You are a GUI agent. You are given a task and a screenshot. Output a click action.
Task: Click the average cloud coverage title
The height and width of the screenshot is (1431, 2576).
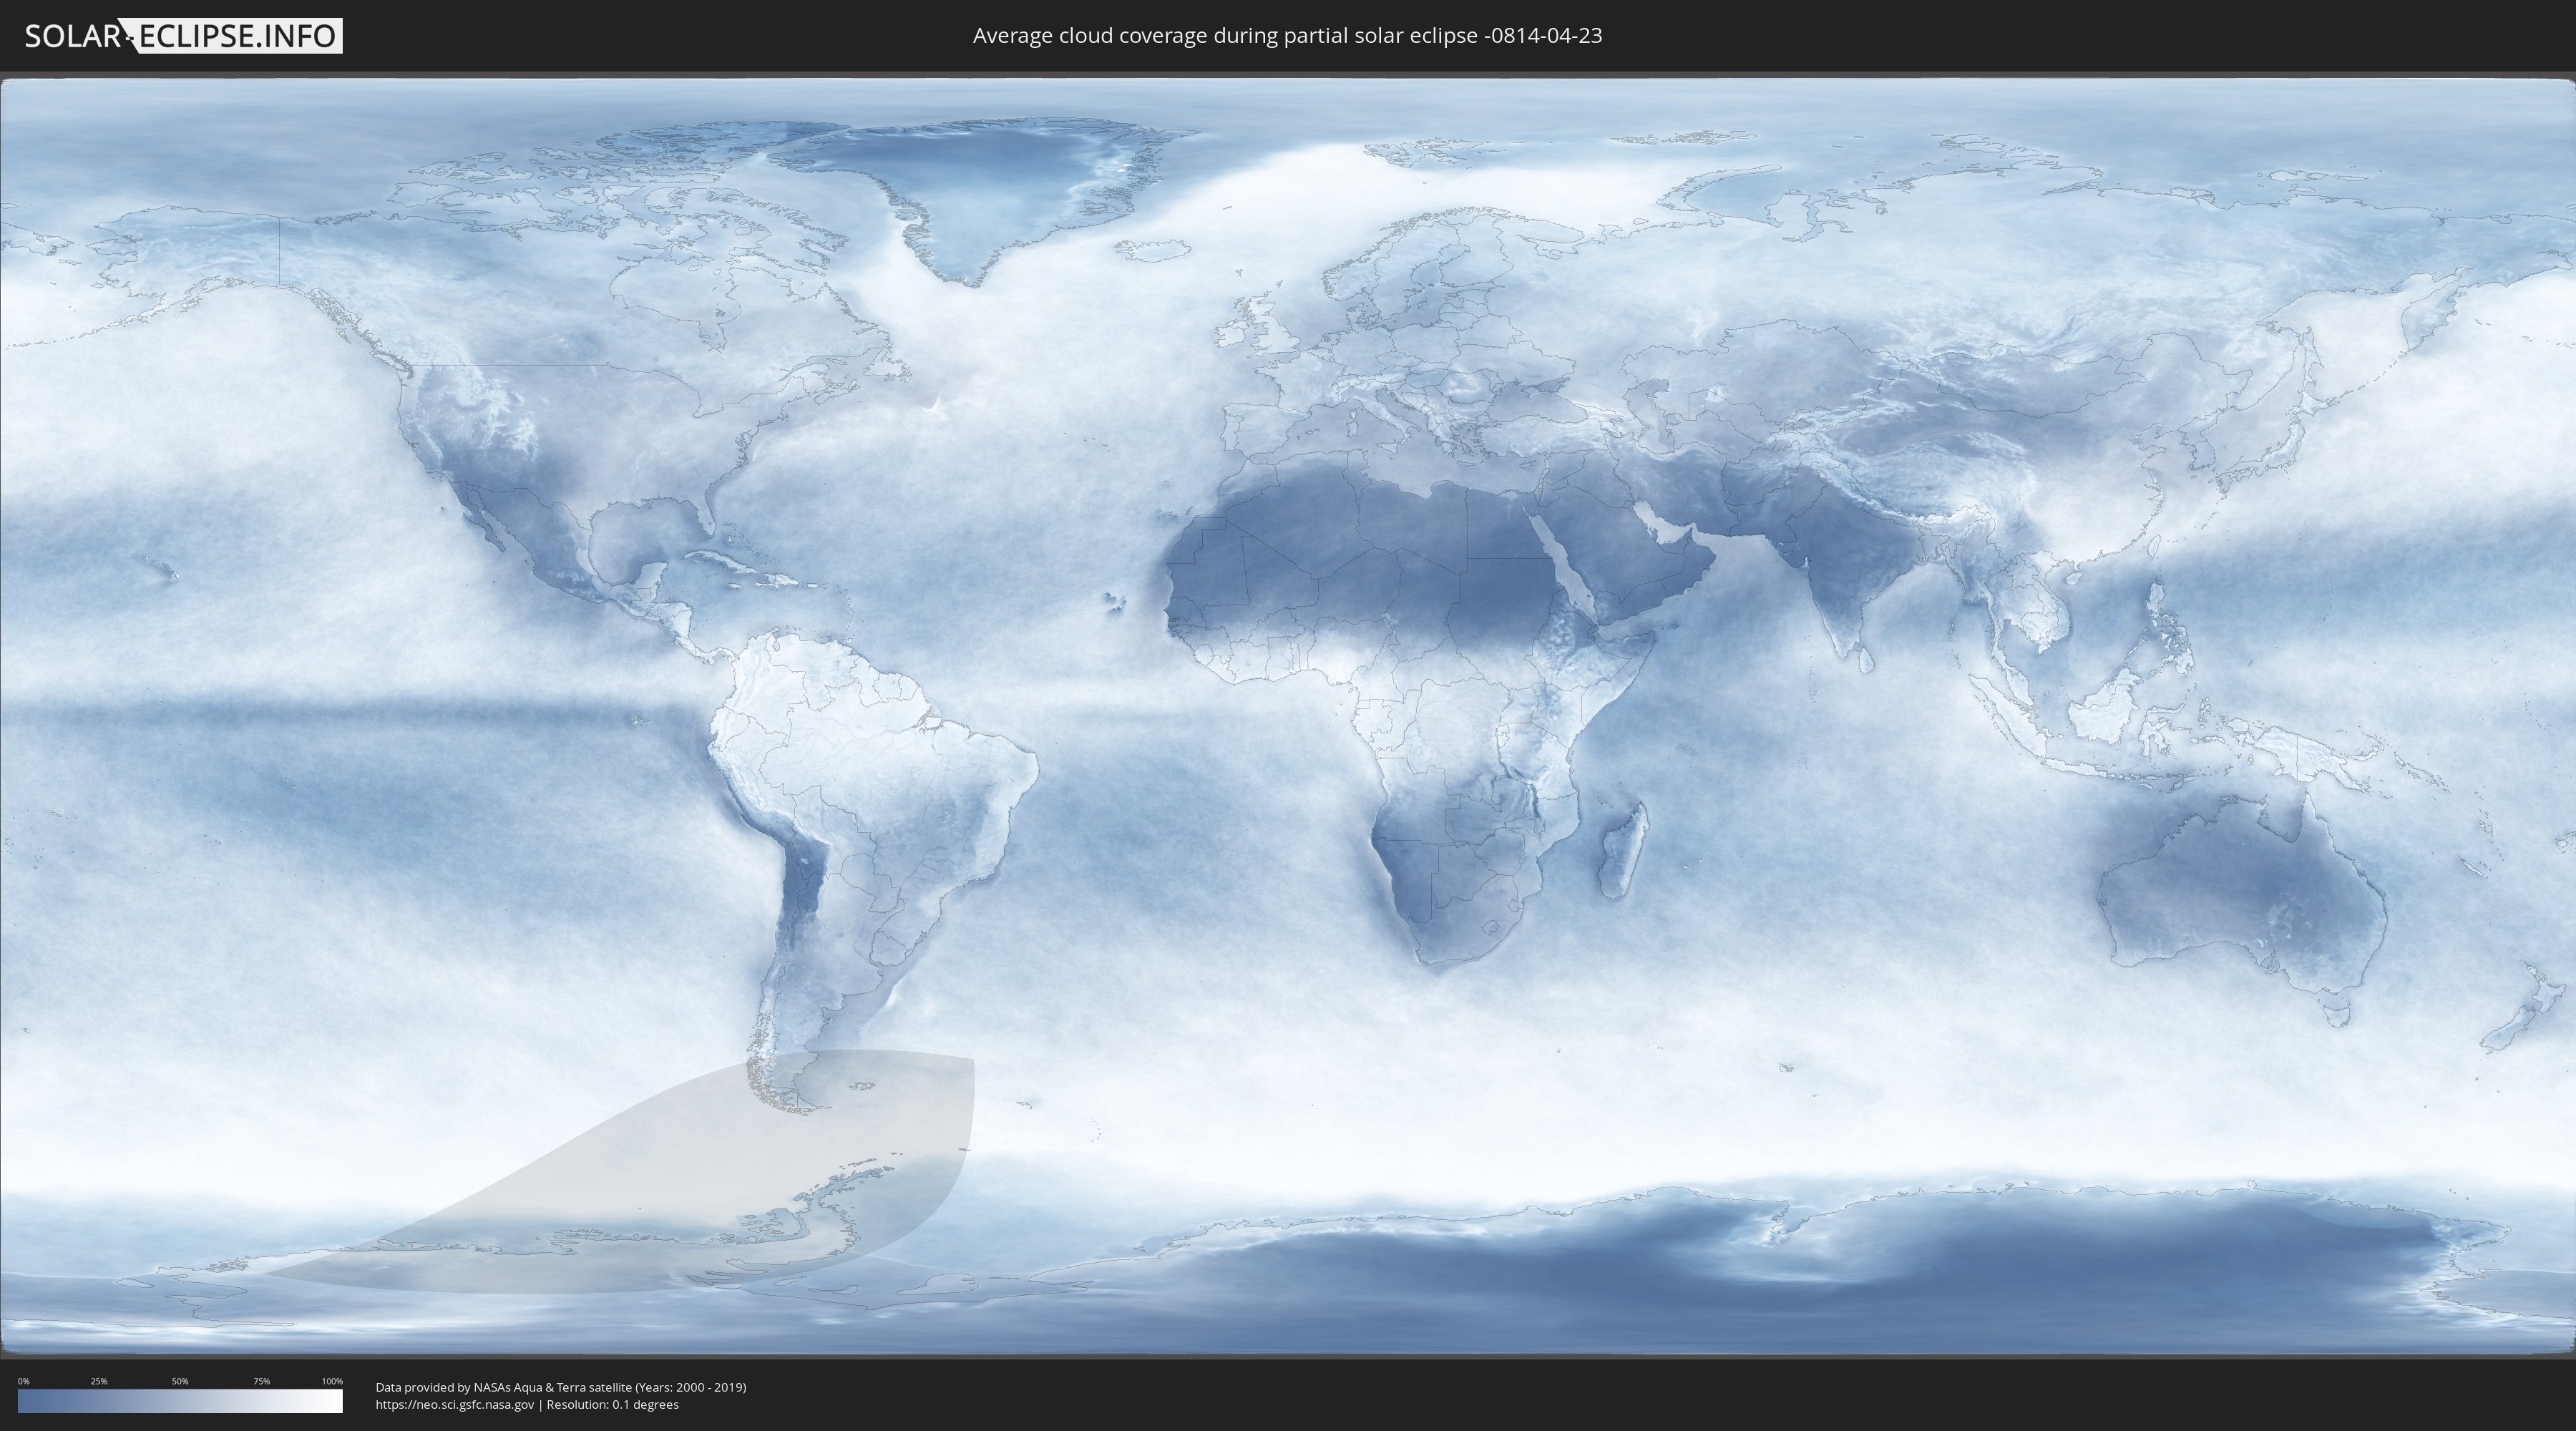(x=1287, y=36)
